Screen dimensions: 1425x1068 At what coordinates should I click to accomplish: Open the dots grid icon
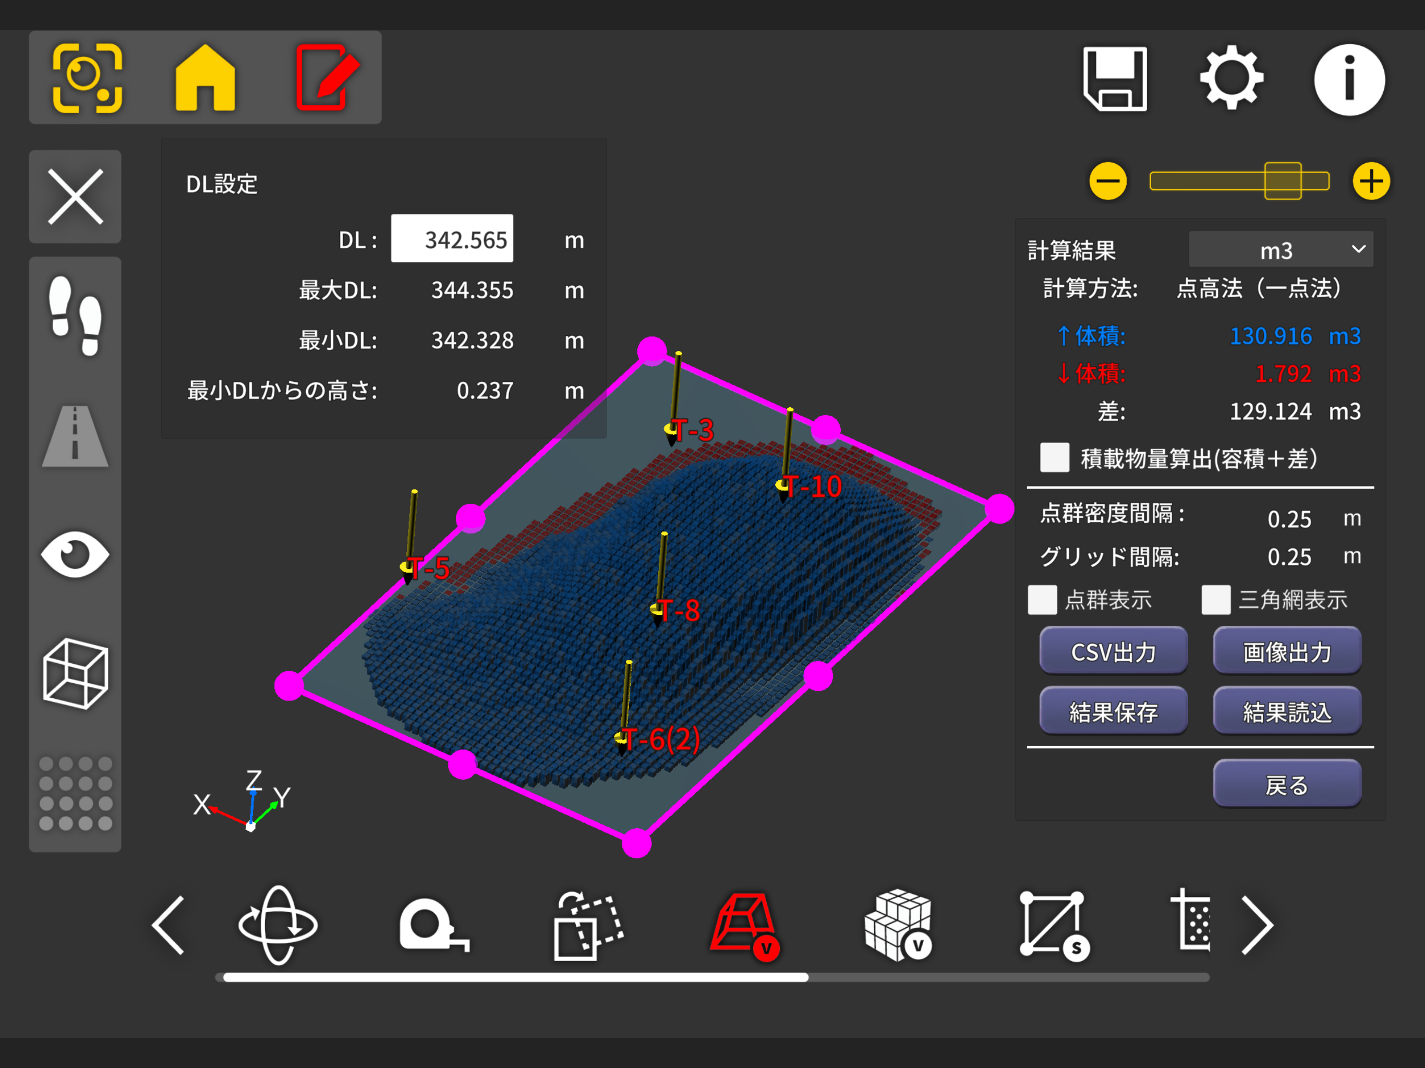(x=76, y=793)
